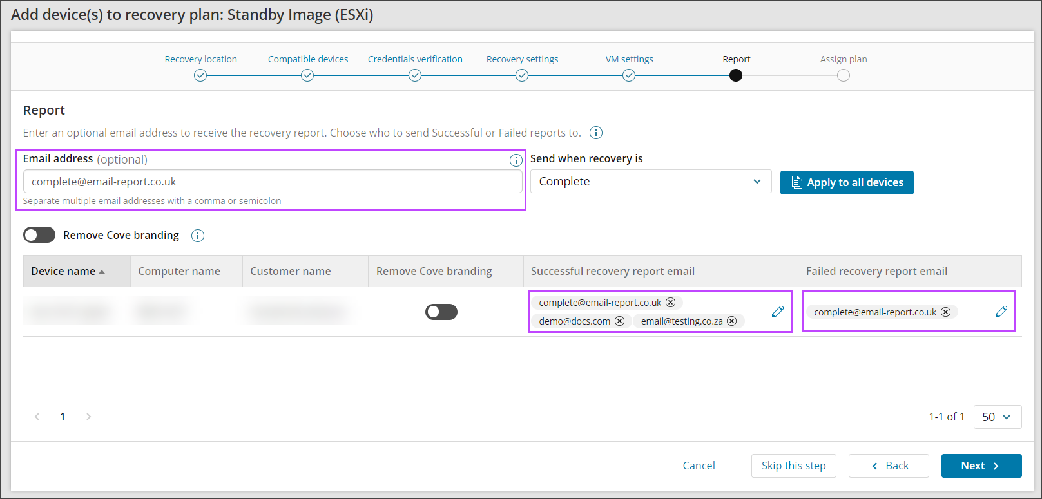This screenshot has height=499, width=1042.
Task: Click info icon next to Remove Cove branding
Action: [198, 236]
